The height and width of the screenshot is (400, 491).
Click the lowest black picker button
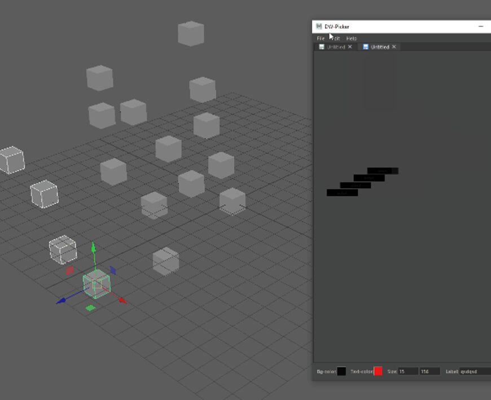(x=342, y=193)
